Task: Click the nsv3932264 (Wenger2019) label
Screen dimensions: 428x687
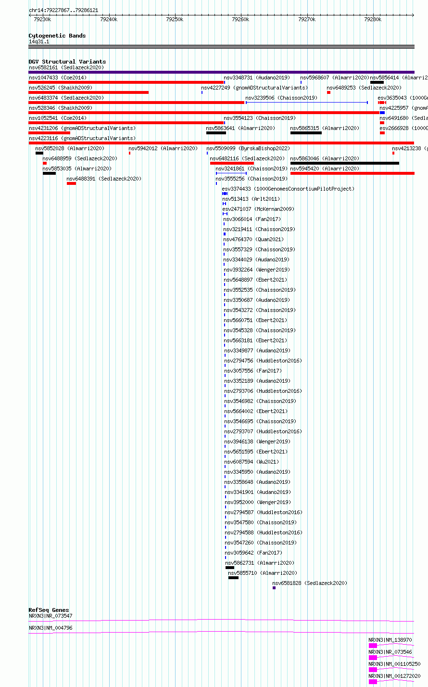Action: pyautogui.click(x=256, y=270)
